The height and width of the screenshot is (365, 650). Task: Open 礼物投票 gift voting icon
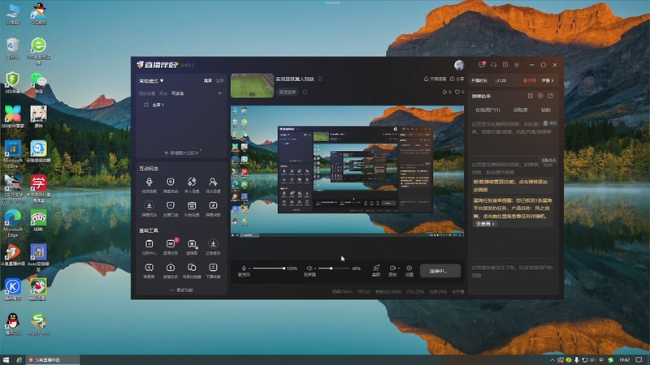pos(192,208)
